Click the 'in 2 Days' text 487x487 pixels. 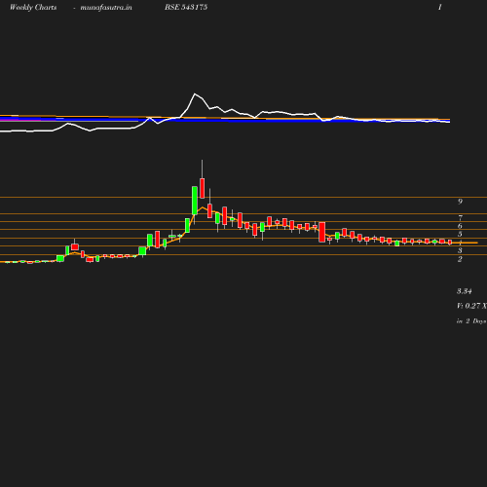point(471,321)
